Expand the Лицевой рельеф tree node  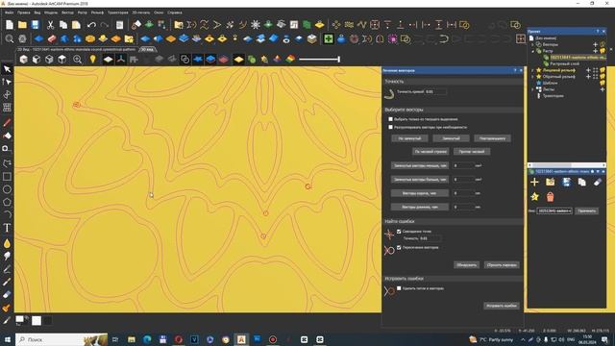coord(532,70)
